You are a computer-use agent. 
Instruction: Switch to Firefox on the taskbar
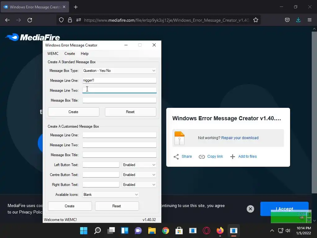point(220,231)
